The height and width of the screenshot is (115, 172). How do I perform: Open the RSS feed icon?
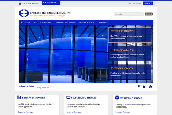click(x=150, y=86)
